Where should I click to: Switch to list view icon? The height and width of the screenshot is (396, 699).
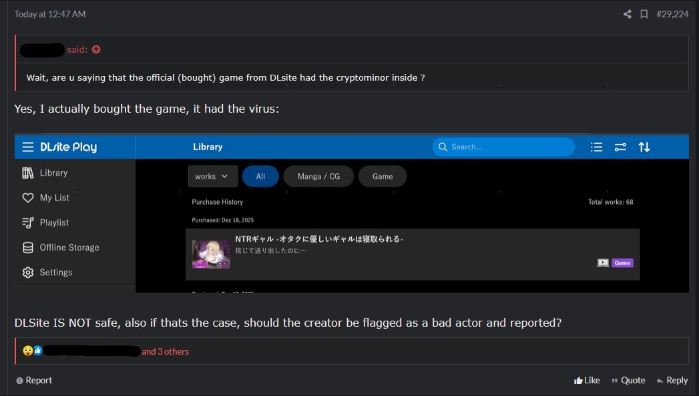(x=596, y=147)
